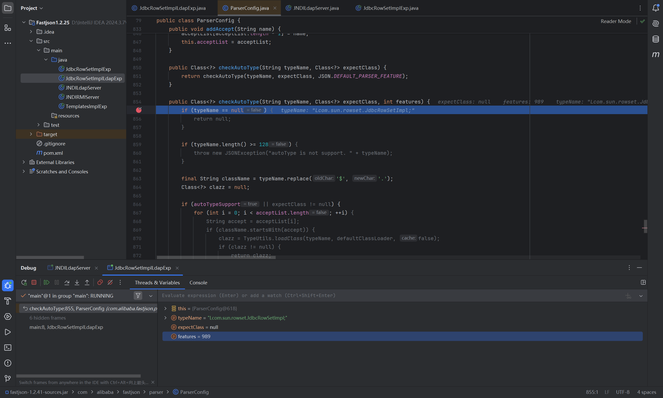The width and height of the screenshot is (663, 398).
Task: Open the UTF-8 encoding selector
Action: [622, 392]
